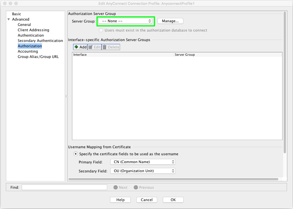Collapse the Advanced tree node triangle
This screenshot has height=209, width=293.
(x=9, y=19)
